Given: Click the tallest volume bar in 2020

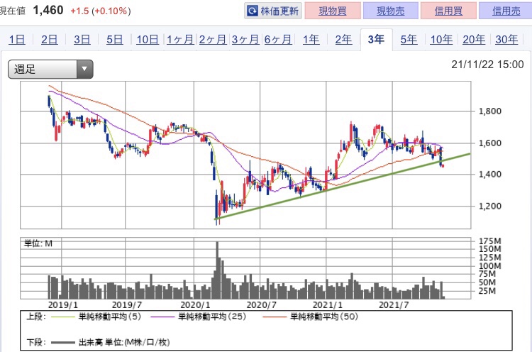Looking at the screenshot, I should (x=217, y=270).
